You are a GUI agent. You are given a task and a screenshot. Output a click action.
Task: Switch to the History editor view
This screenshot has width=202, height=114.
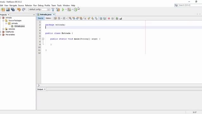click(48, 18)
